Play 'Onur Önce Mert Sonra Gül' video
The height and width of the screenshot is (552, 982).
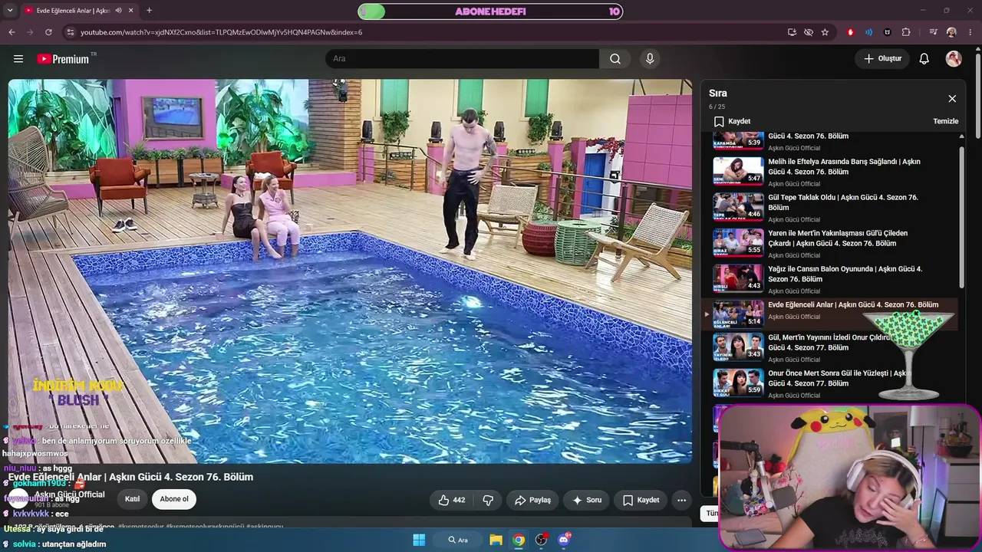click(839, 378)
